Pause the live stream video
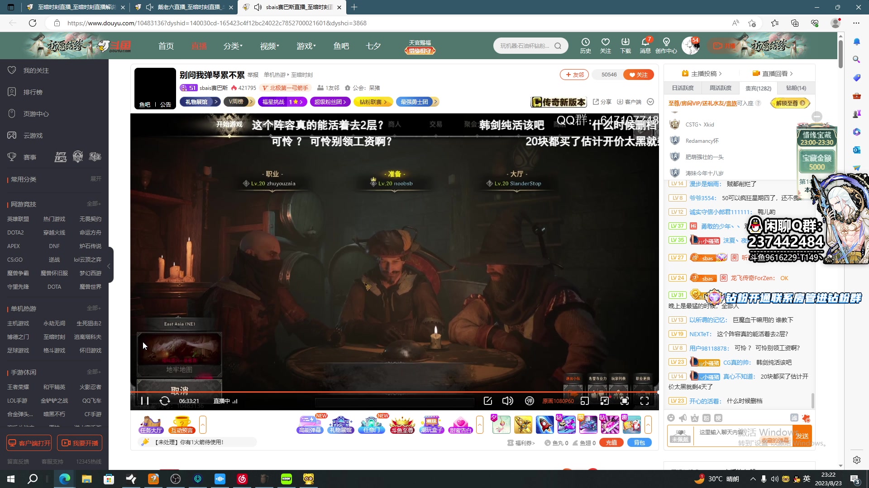 pyautogui.click(x=145, y=401)
